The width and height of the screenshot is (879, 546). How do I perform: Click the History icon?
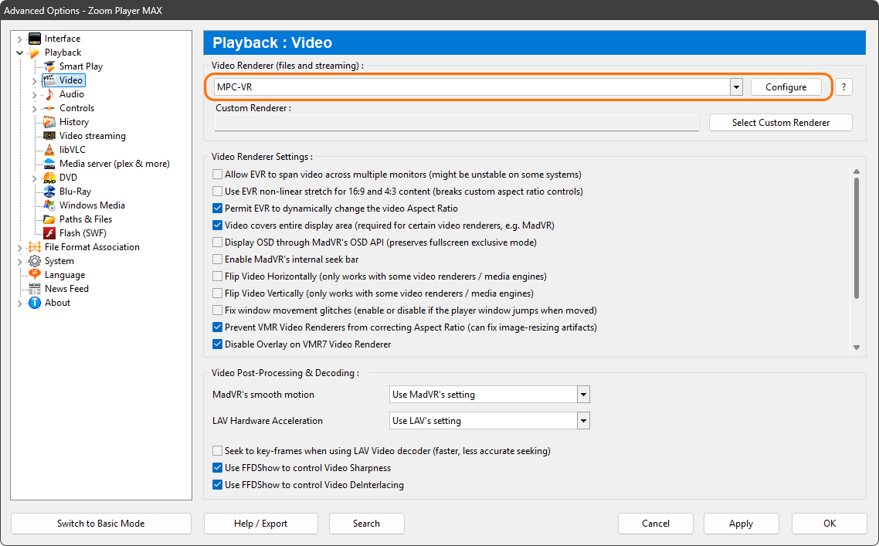tap(50, 122)
